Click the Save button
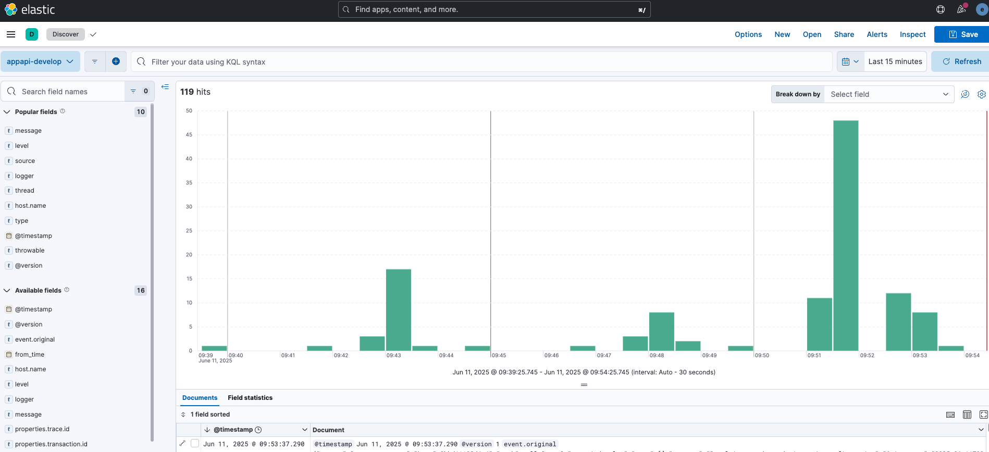 coord(962,34)
